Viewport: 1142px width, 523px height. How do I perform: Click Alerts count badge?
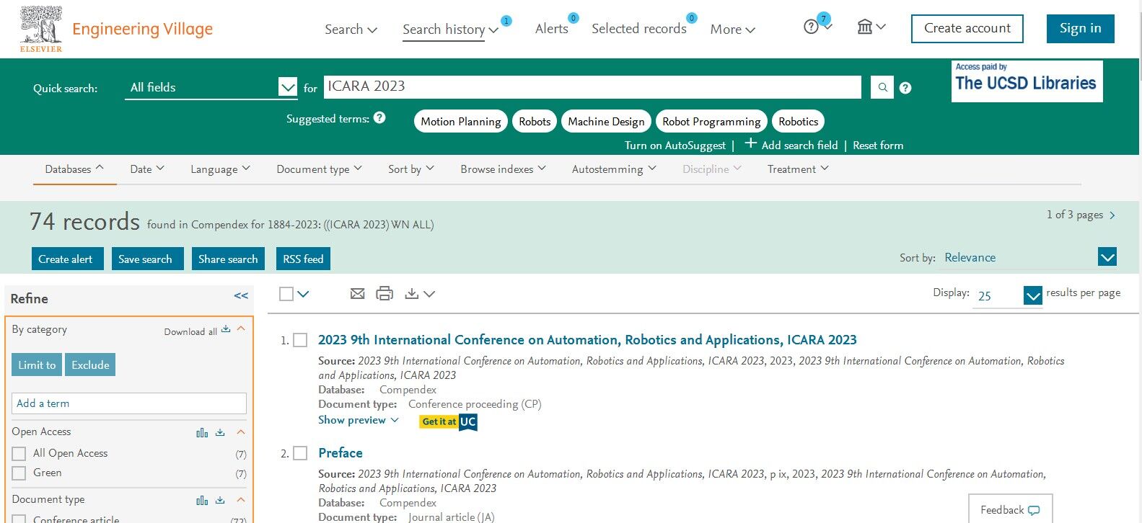tap(574, 18)
